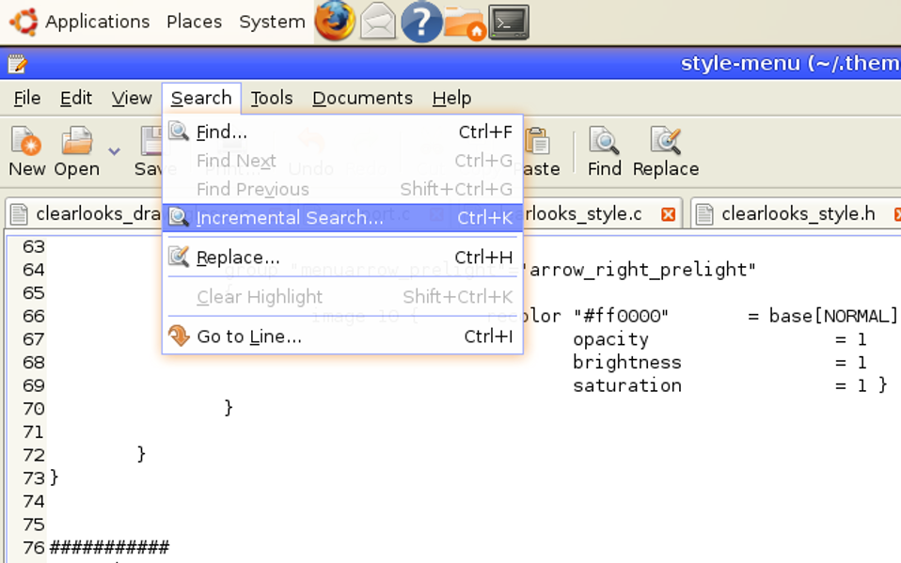Open the Help launcher in top panel
Viewport: 901px width, 563px height.
point(421,22)
